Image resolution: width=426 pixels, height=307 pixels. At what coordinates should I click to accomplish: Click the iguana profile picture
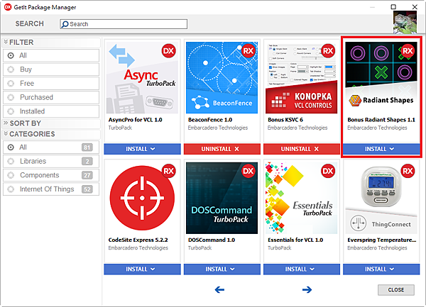coord(405,23)
